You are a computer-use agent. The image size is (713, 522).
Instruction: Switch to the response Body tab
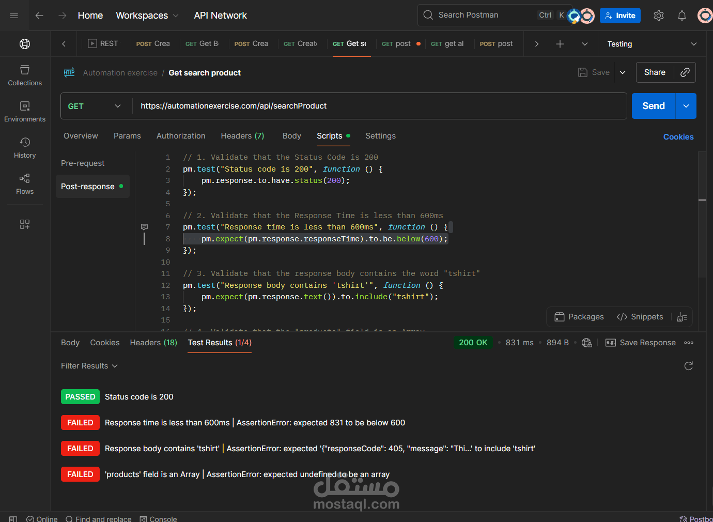point(70,343)
